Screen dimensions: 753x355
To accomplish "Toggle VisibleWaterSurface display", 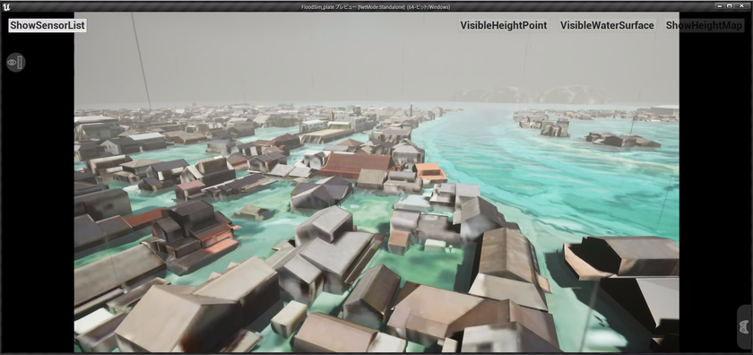I will [607, 25].
